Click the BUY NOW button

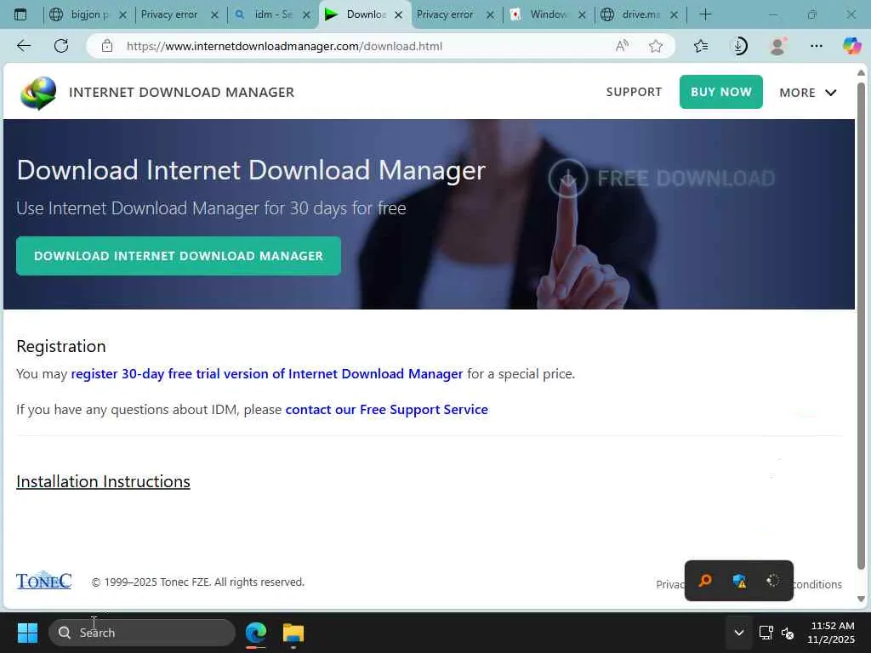point(721,92)
